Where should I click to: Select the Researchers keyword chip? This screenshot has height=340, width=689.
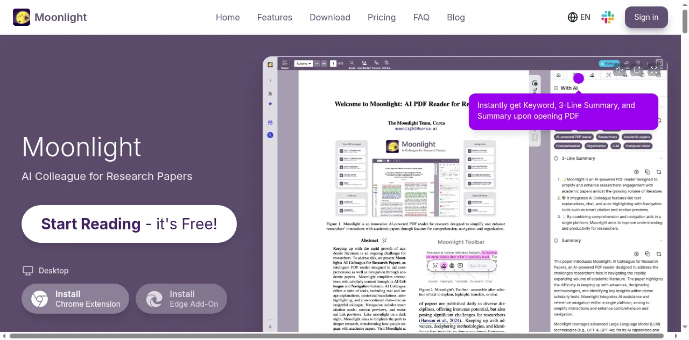coord(608,137)
